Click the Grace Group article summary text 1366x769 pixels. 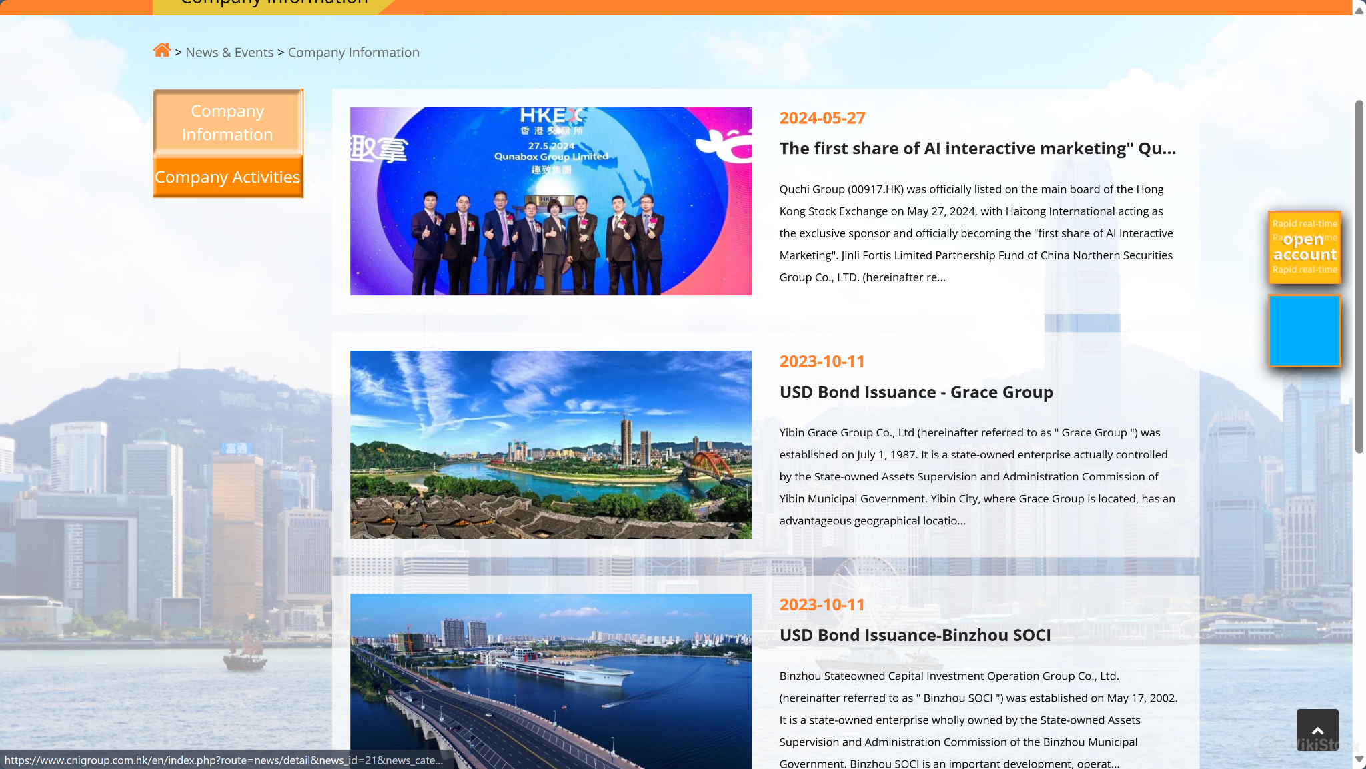[976, 476]
